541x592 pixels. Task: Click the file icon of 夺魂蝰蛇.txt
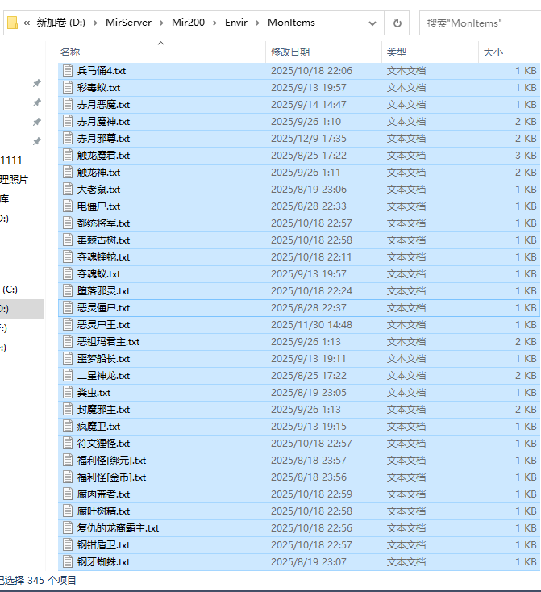click(x=68, y=257)
